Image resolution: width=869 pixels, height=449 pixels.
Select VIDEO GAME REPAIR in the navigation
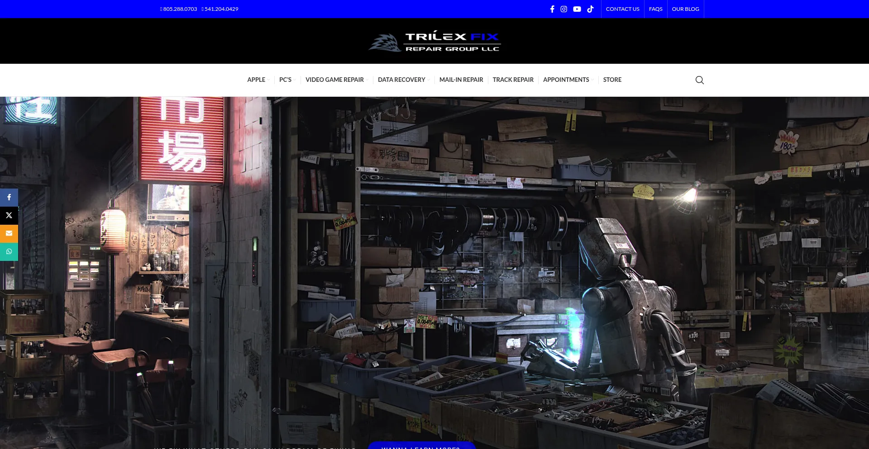point(334,80)
